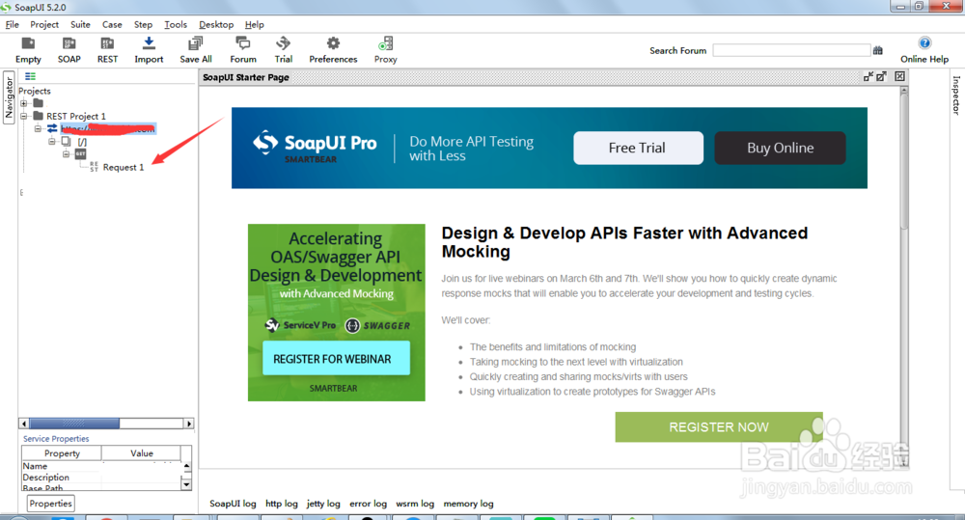Open the Tools menu
The height and width of the screenshot is (520, 965).
coord(176,25)
